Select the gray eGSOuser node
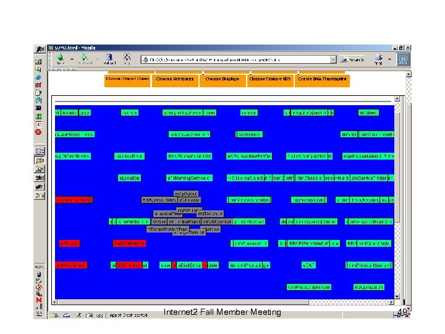The image size is (445, 334). (186, 194)
